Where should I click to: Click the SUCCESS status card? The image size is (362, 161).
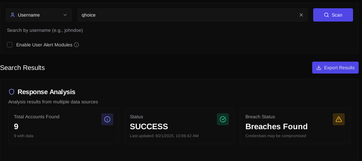point(179,127)
